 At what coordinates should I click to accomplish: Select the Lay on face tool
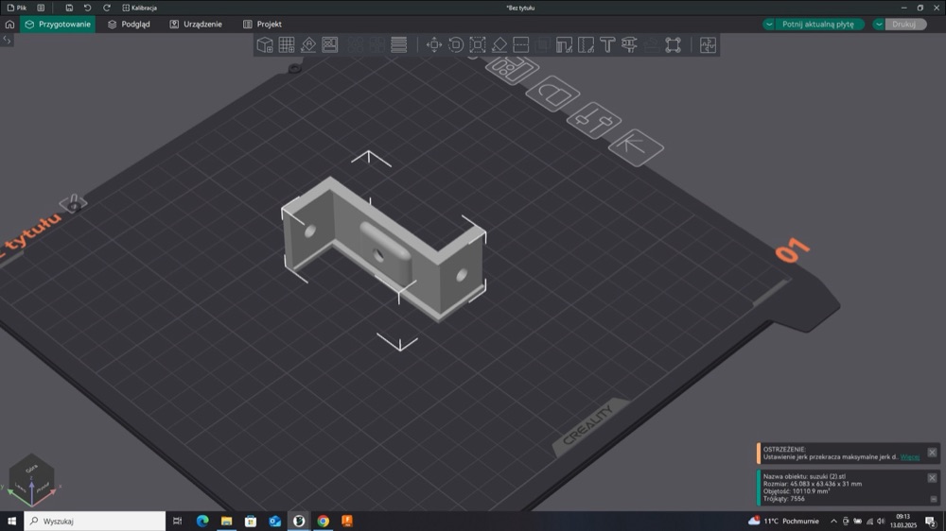pos(499,44)
